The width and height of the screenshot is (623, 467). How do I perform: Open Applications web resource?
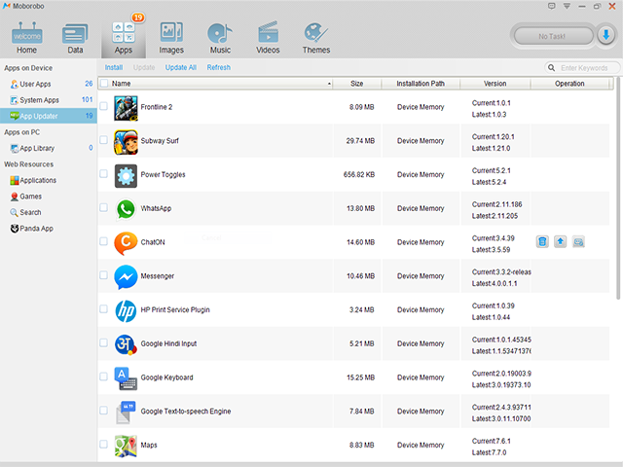point(49,180)
